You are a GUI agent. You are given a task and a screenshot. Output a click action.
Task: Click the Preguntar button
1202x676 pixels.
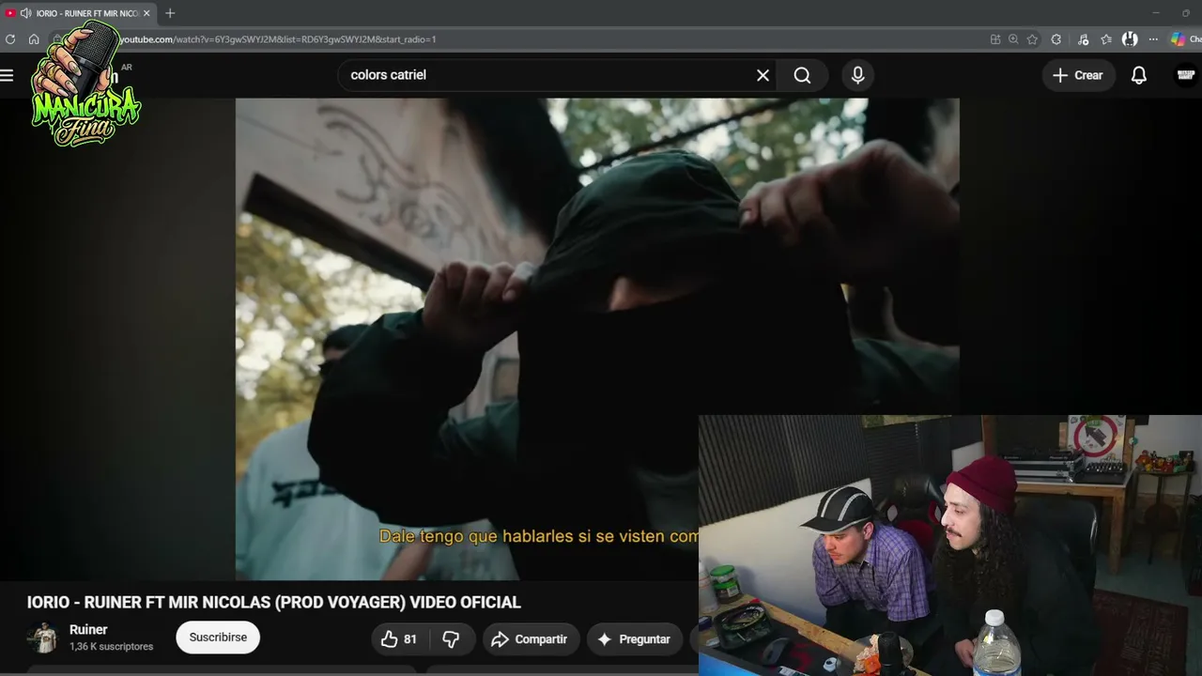[635, 639]
